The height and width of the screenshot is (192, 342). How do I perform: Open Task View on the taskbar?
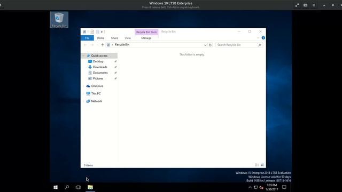click(x=78, y=187)
